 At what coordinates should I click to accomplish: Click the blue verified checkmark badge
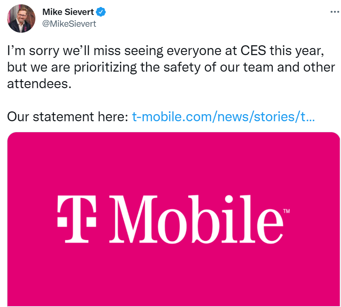click(101, 12)
